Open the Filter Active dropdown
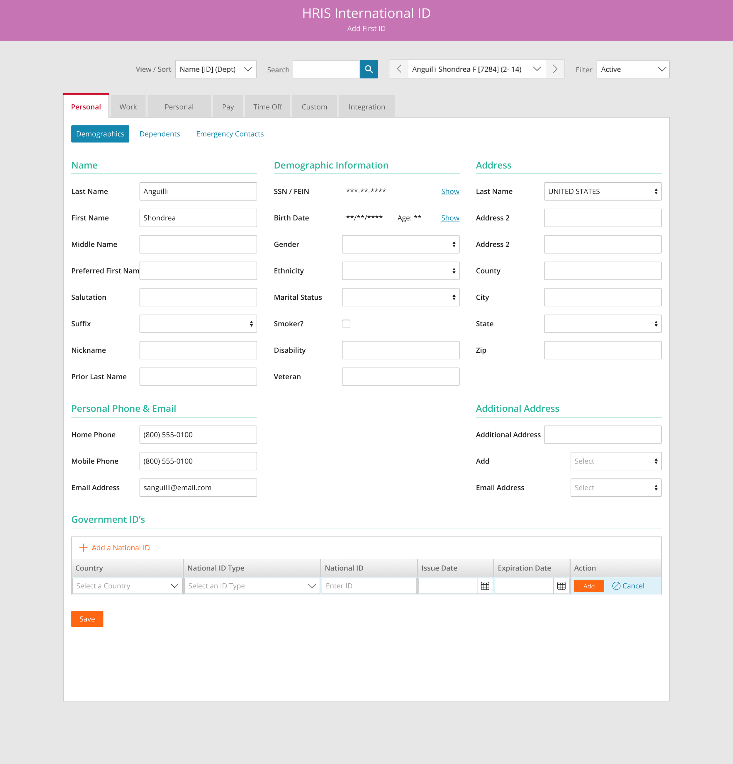 [633, 69]
